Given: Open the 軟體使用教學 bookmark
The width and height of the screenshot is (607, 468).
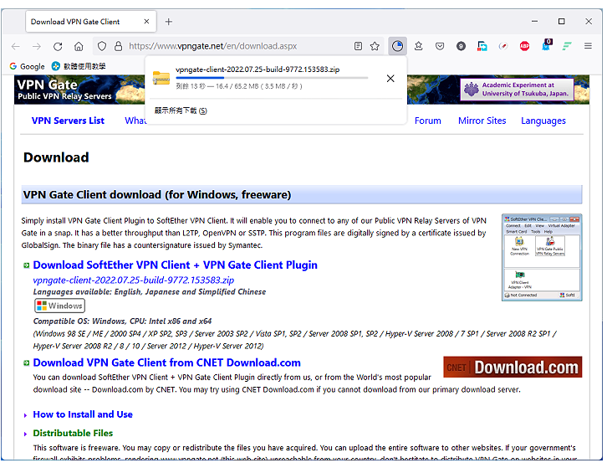Looking at the screenshot, I should coord(79,66).
